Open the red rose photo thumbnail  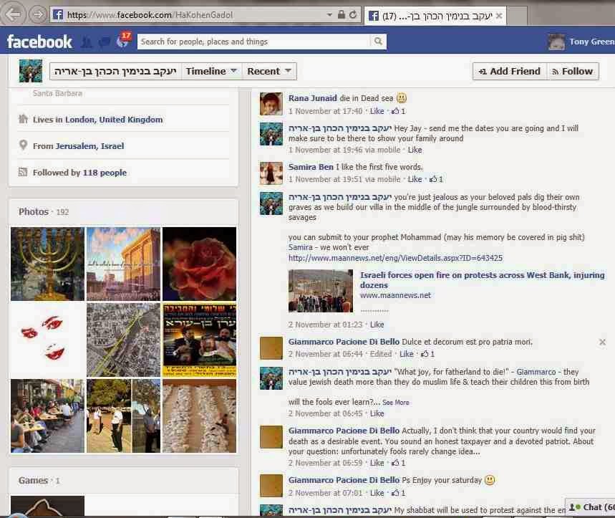[199, 264]
